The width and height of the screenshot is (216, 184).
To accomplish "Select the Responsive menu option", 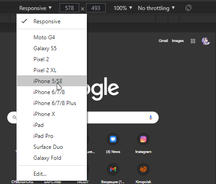I will tap(52, 21).
